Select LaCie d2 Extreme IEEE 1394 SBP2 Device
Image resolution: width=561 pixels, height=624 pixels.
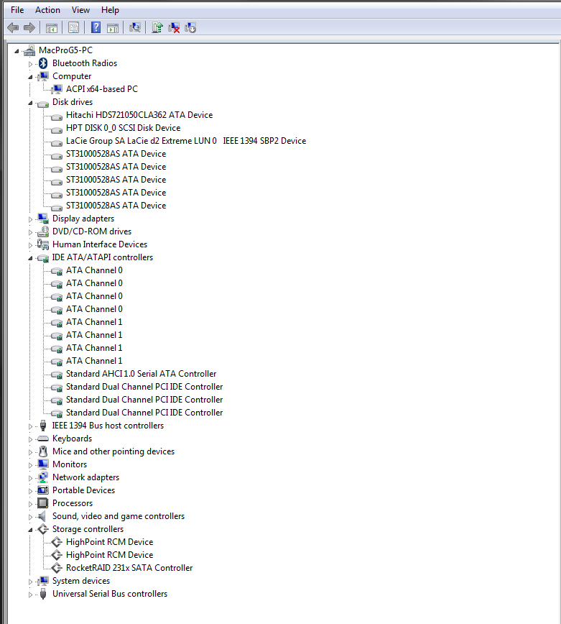point(186,141)
